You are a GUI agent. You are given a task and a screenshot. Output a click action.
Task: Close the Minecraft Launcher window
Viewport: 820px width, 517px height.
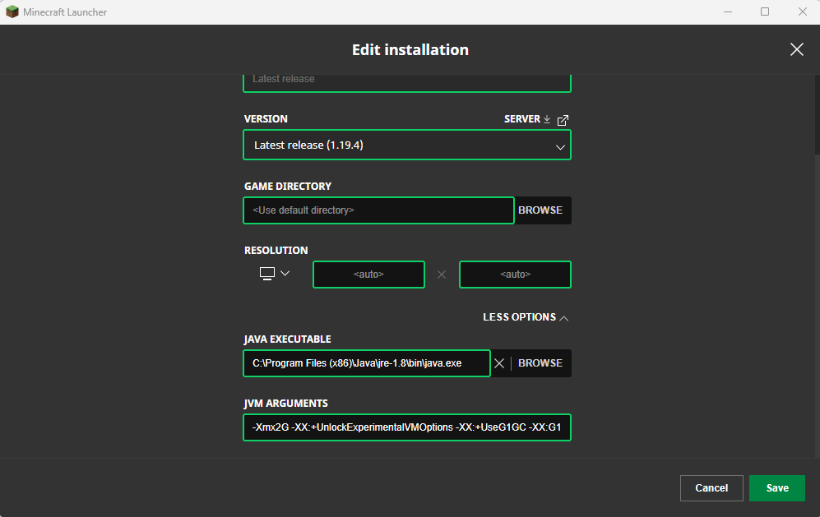click(802, 12)
